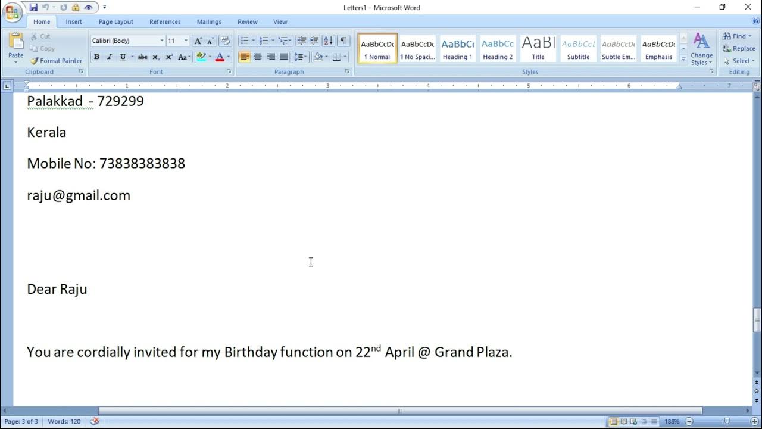Open the Select dropdown in Editing
This screenshot has height=429, width=762.
739,61
